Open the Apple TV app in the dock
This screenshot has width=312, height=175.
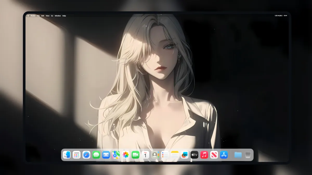194,155
